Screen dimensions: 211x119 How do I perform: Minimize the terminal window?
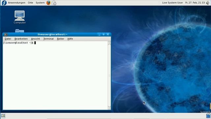click(100, 34)
